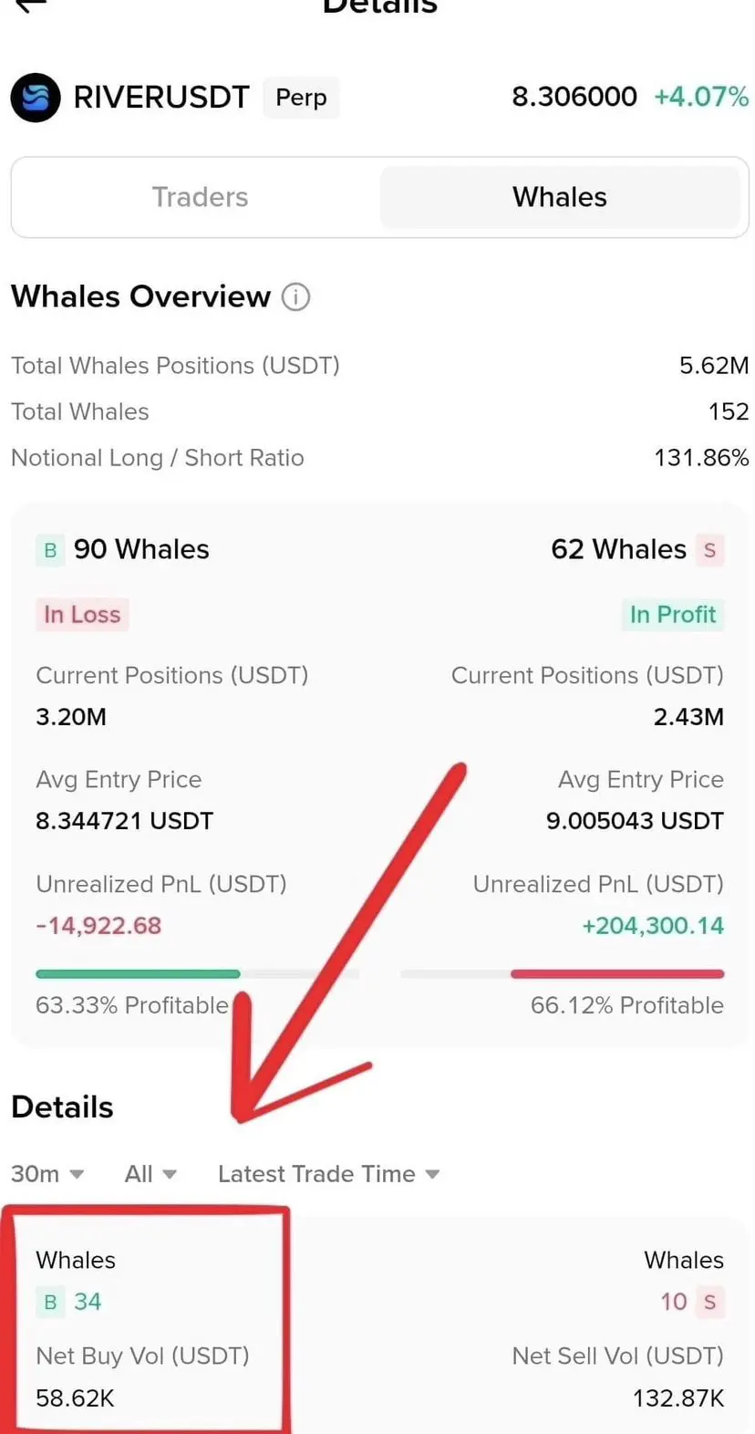The width and height of the screenshot is (755, 1434).
Task: Tap the red S badge beside 62 Whales
Action: pos(709,550)
